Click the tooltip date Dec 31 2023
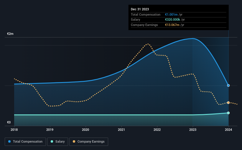Image resolution: width=242 pixels, height=150 pixels. tap(140, 9)
